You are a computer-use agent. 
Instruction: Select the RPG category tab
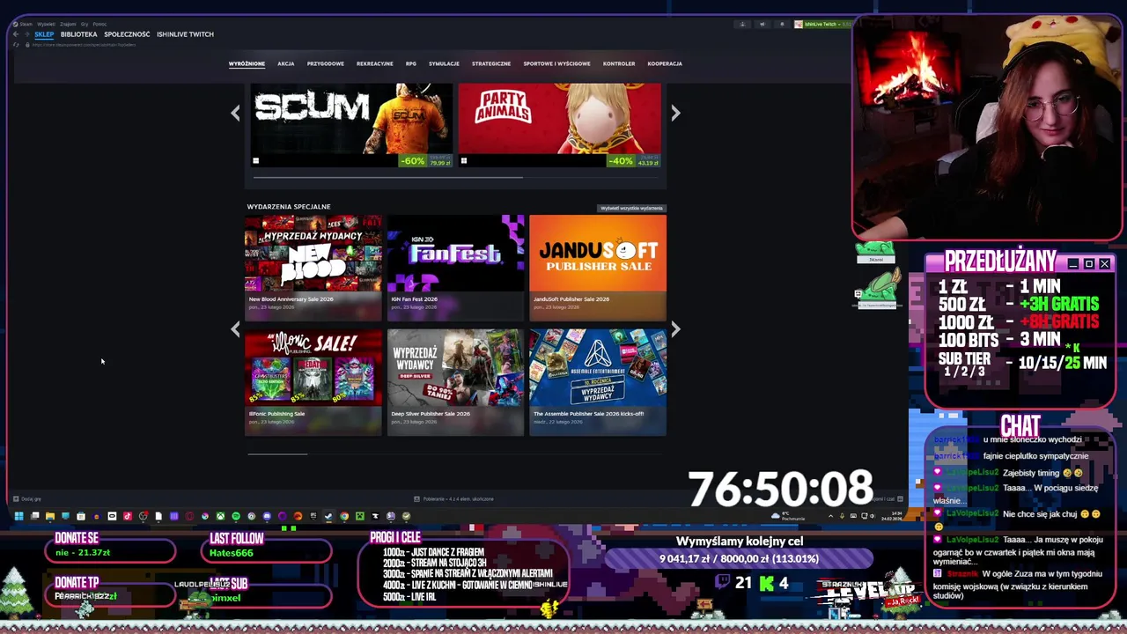[411, 63]
